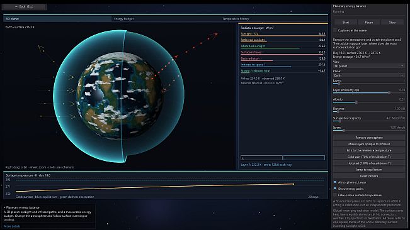Click the Infrared to space budget row

(x=283, y=65)
